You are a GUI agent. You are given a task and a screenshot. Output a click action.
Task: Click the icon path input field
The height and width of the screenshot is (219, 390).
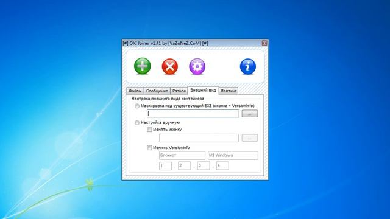[199, 138]
